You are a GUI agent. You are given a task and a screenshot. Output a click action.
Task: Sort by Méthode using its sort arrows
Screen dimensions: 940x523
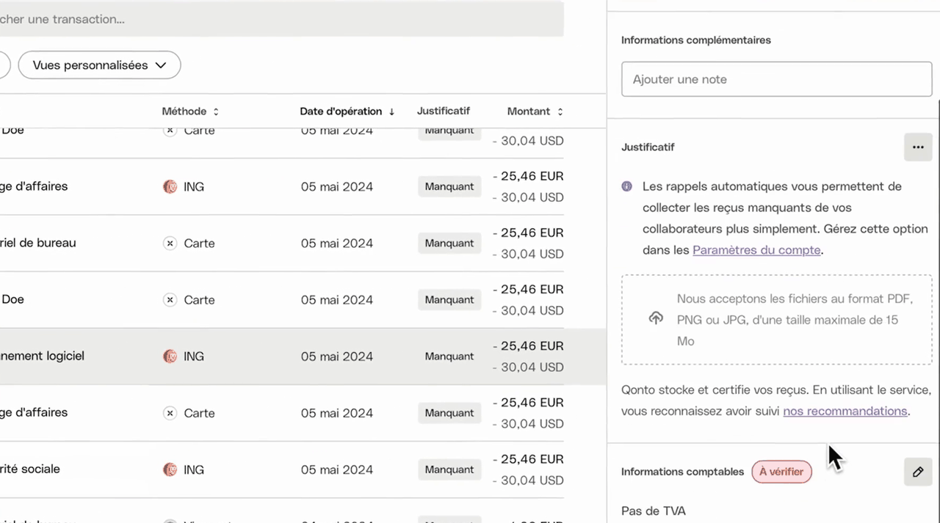click(216, 112)
